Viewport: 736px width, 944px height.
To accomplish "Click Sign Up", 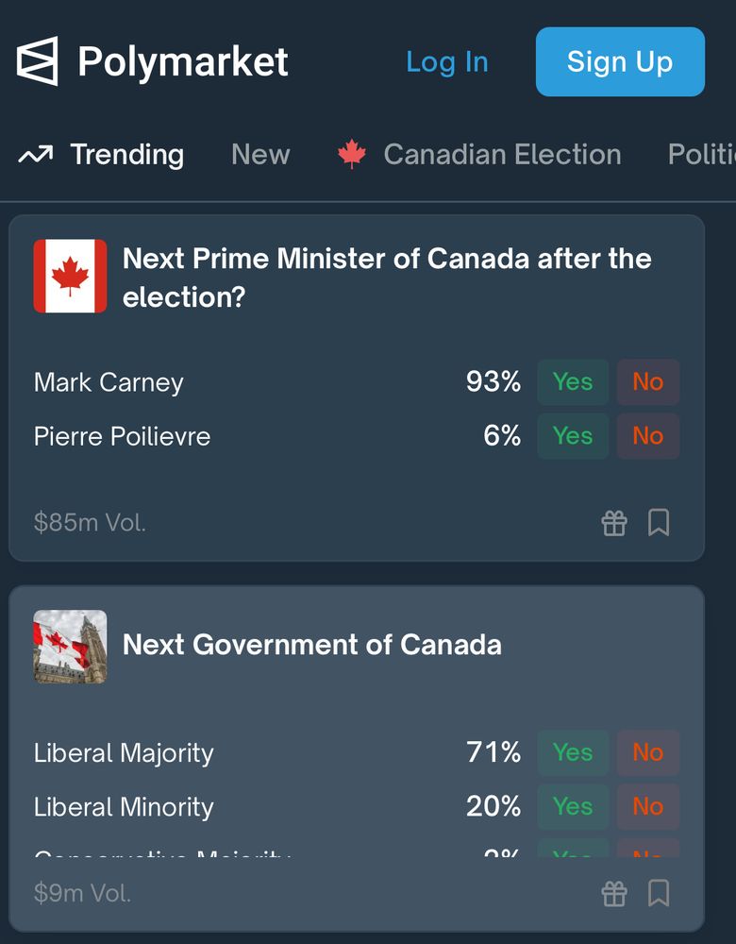I will [620, 61].
